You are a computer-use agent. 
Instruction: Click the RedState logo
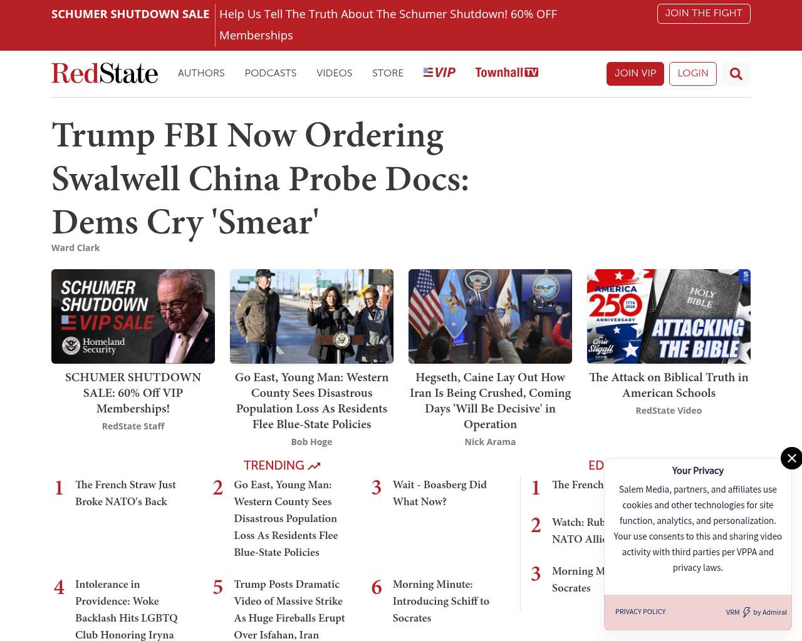coord(105,73)
